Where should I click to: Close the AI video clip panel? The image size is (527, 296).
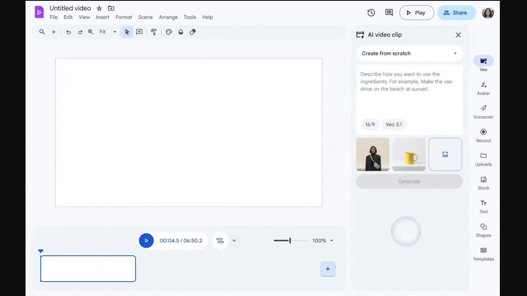click(x=458, y=35)
